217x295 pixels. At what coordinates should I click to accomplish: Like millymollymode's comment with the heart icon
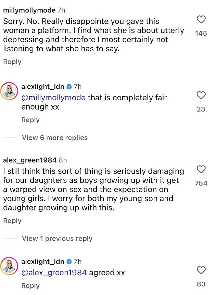tap(201, 20)
